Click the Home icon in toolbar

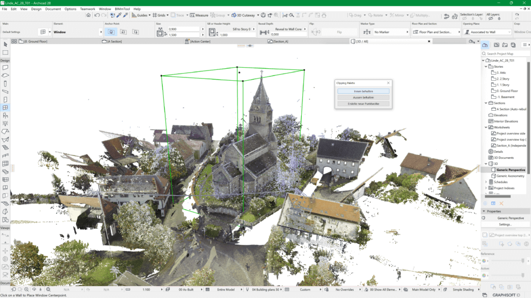tap(89, 16)
